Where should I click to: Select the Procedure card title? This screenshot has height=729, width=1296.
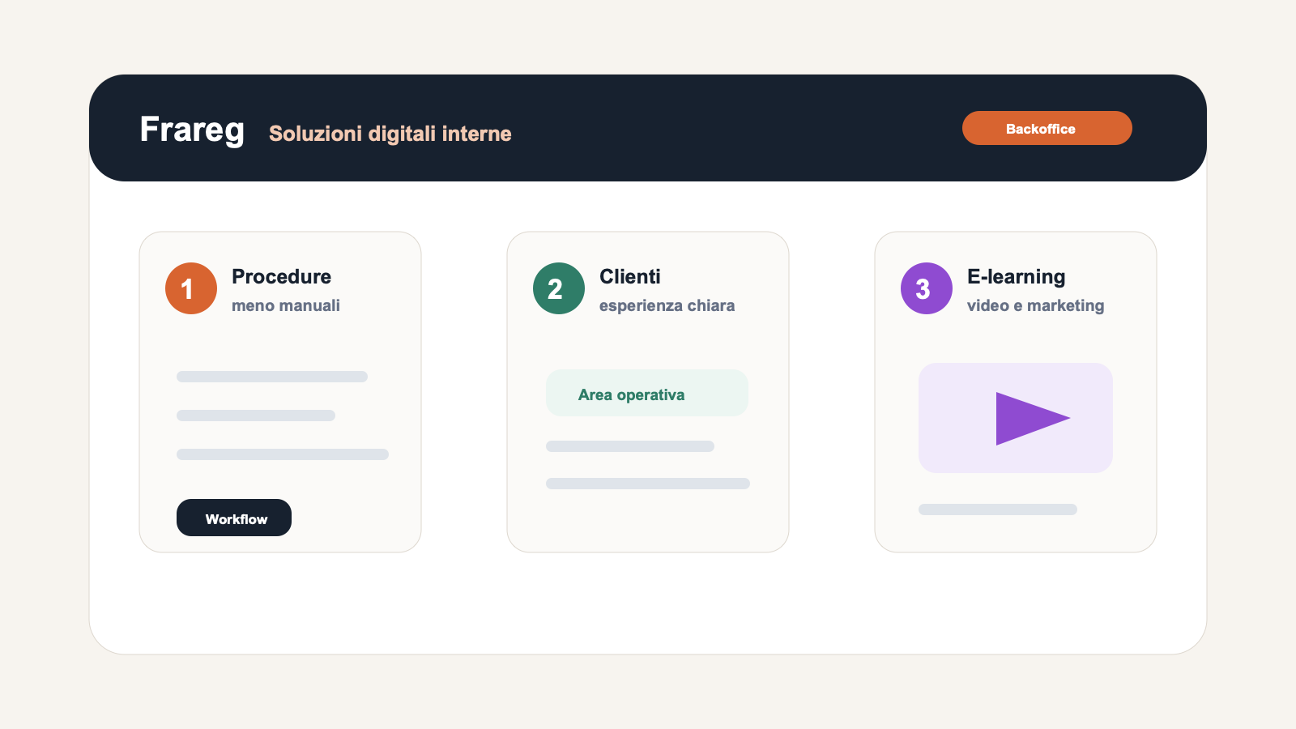click(281, 276)
